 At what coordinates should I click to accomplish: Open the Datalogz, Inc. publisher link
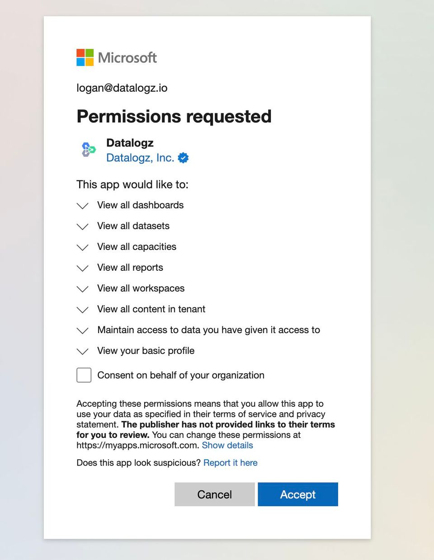point(139,158)
